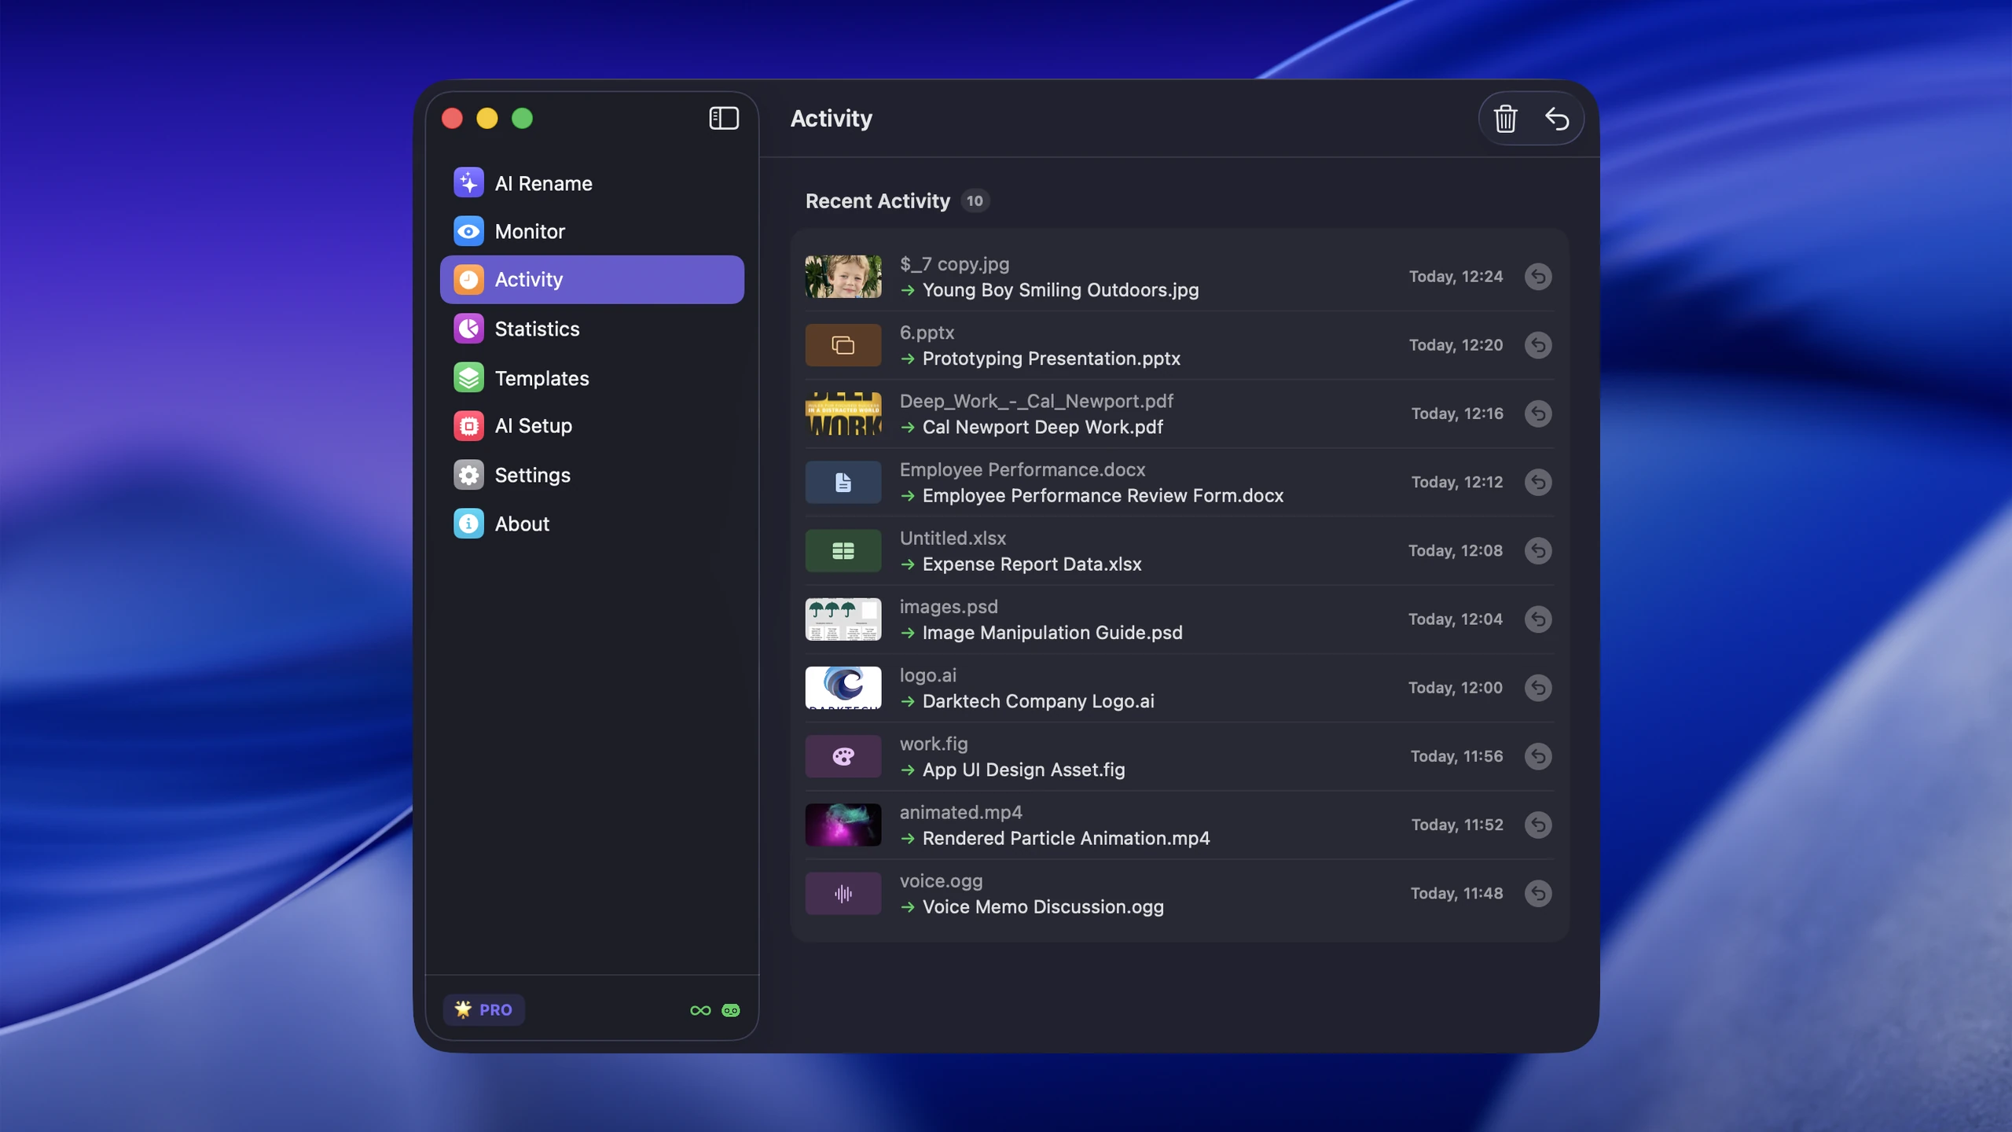Select Prototyping Presentation.pptx entry
2012x1132 pixels.
coord(1051,358)
